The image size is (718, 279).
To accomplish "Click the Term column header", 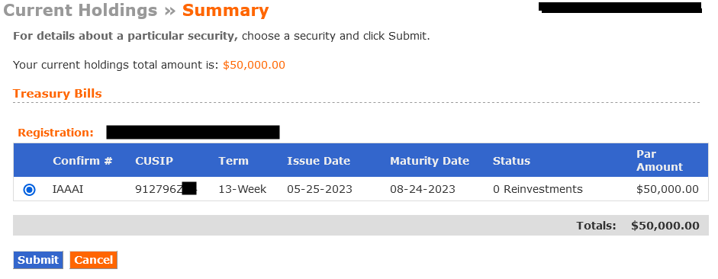I will pos(233,161).
